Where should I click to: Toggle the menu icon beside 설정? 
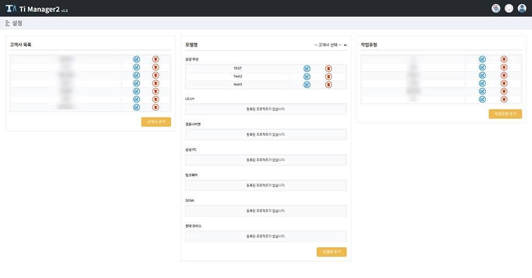[x=7, y=23]
